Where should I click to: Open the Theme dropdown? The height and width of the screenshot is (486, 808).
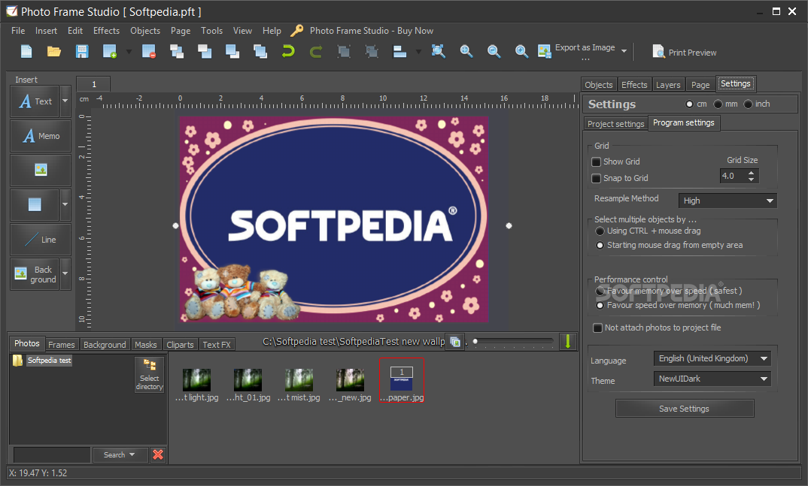[712, 379]
